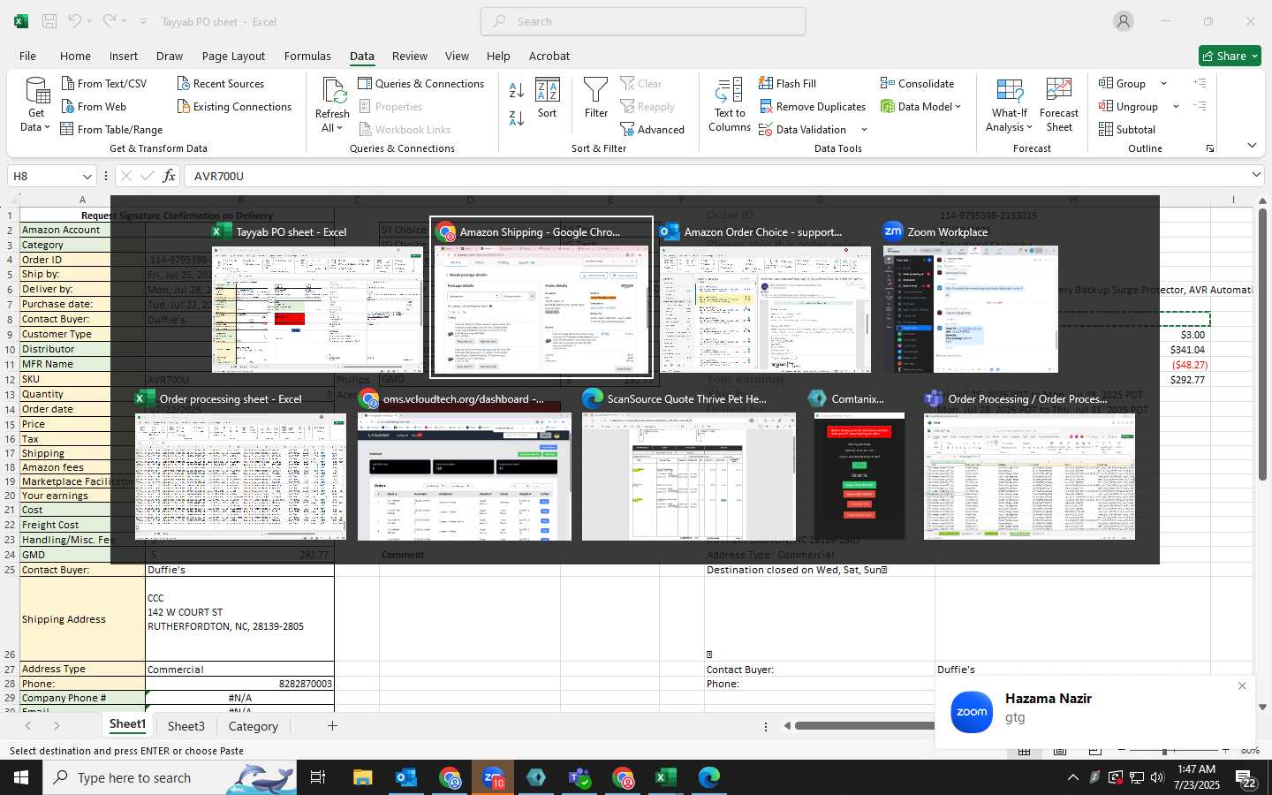Import From Table/Range
Viewport: 1272px width, 795px height.
(111, 130)
